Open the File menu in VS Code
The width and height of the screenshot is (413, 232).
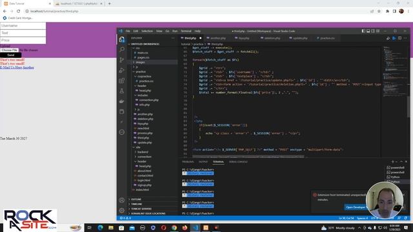pos(128,31)
